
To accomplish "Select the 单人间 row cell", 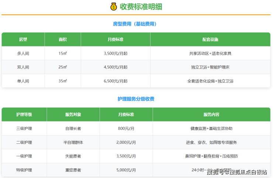I will 23,81.
